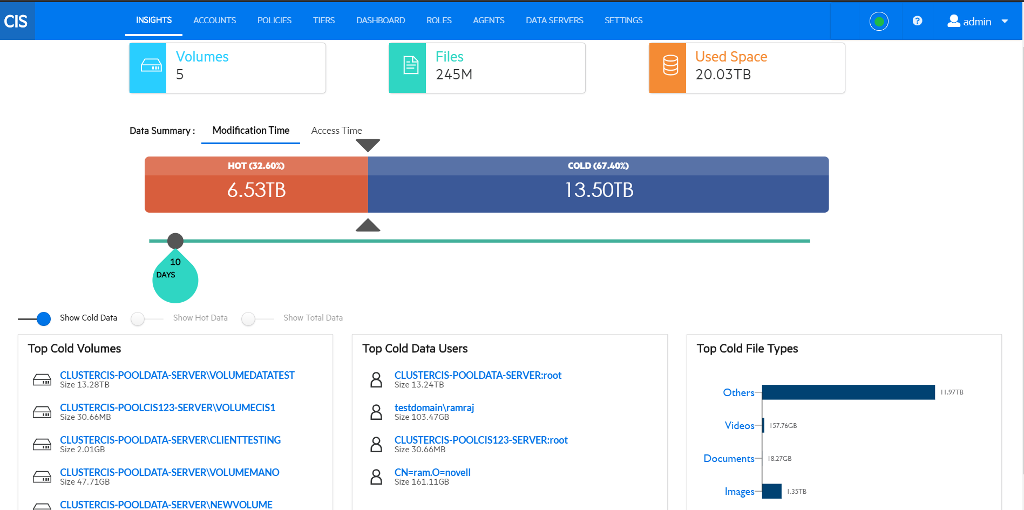Click the upward triangle marker below bar
The width and height of the screenshot is (1024, 510).
click(x=368, y=225)
